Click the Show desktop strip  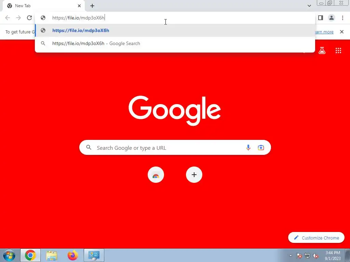(347, 255)
